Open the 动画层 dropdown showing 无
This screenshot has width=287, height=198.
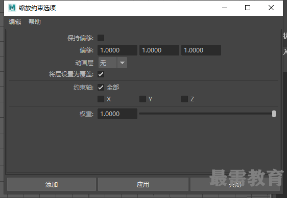[113, 63]
